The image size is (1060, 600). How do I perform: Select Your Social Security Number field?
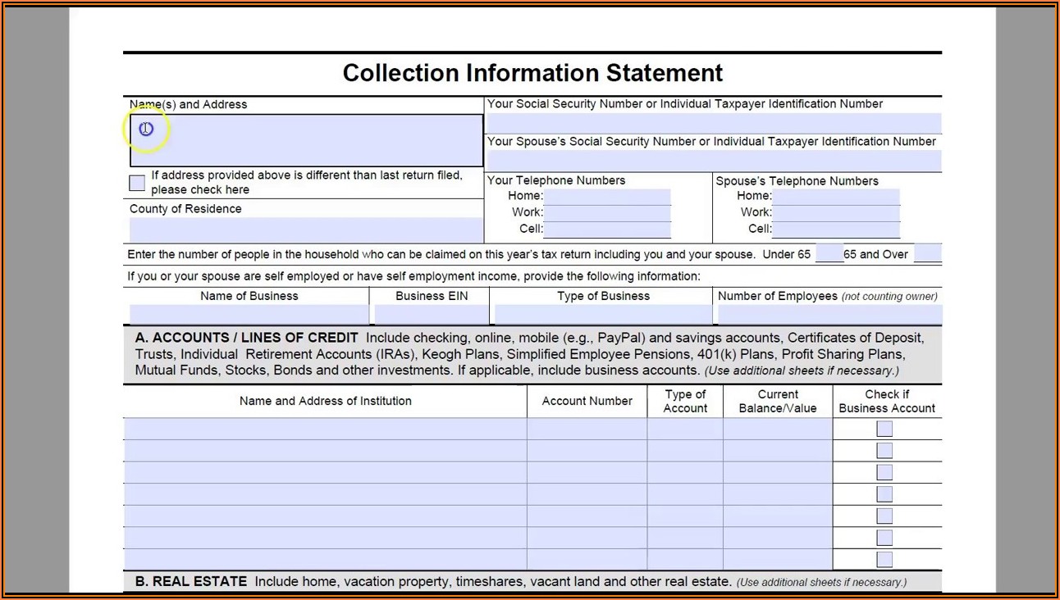click(714, 123)
